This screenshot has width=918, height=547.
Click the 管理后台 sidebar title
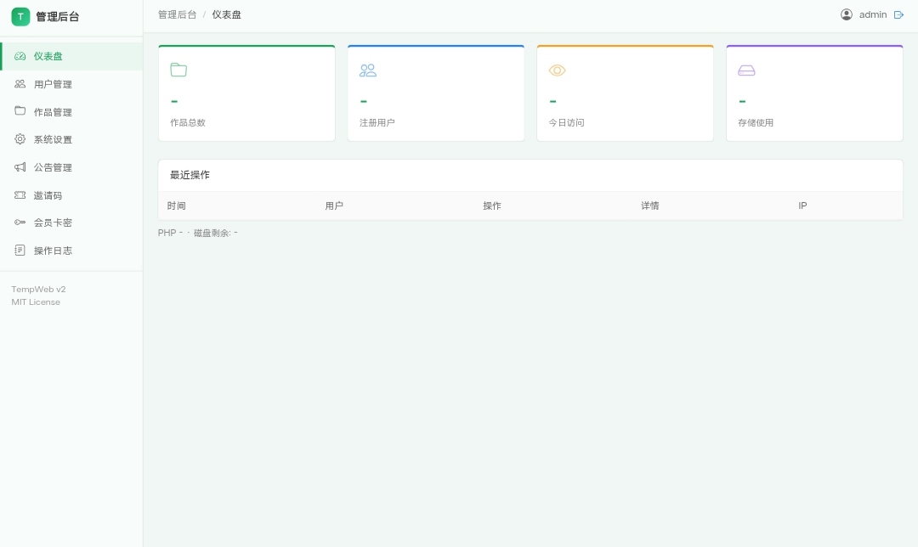[58, 16]
